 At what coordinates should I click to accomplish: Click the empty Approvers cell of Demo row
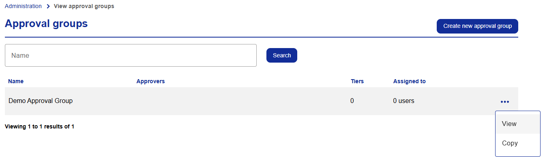pos(240,101)
